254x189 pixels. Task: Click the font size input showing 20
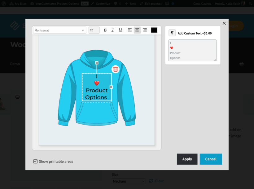(94, 30)
